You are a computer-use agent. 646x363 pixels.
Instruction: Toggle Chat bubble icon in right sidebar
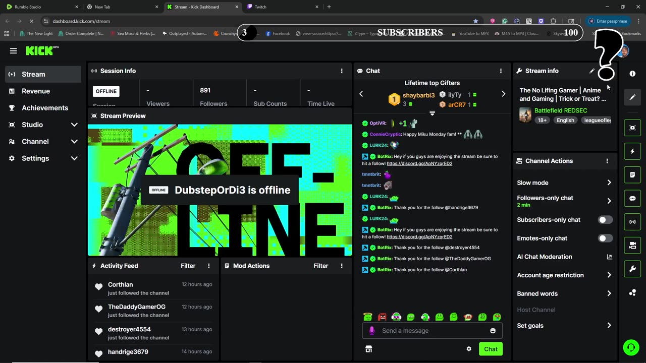632,198
